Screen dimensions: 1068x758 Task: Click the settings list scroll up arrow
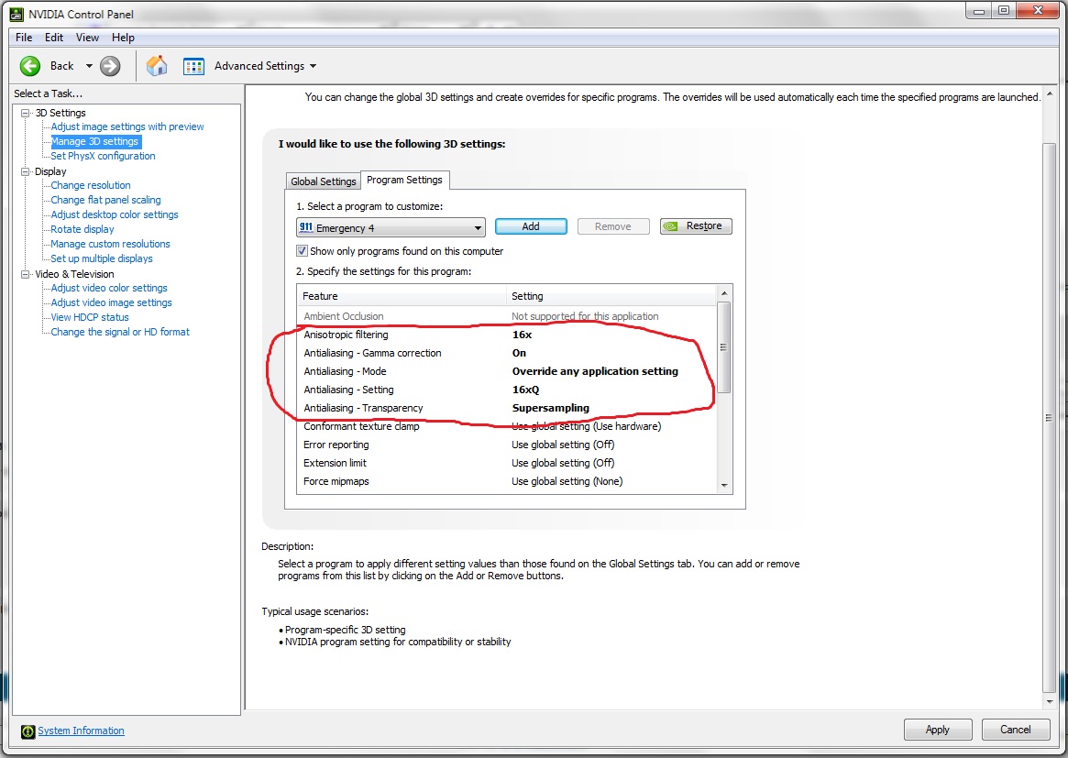point(724,293)
